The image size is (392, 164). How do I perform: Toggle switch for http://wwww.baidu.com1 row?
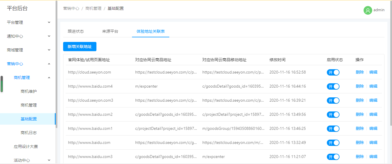click(333, 129)
